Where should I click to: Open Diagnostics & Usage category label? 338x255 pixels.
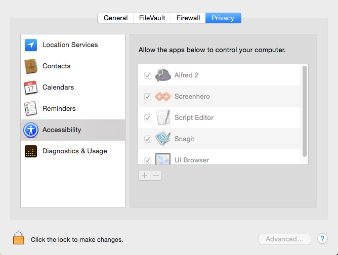pos(74,151)
